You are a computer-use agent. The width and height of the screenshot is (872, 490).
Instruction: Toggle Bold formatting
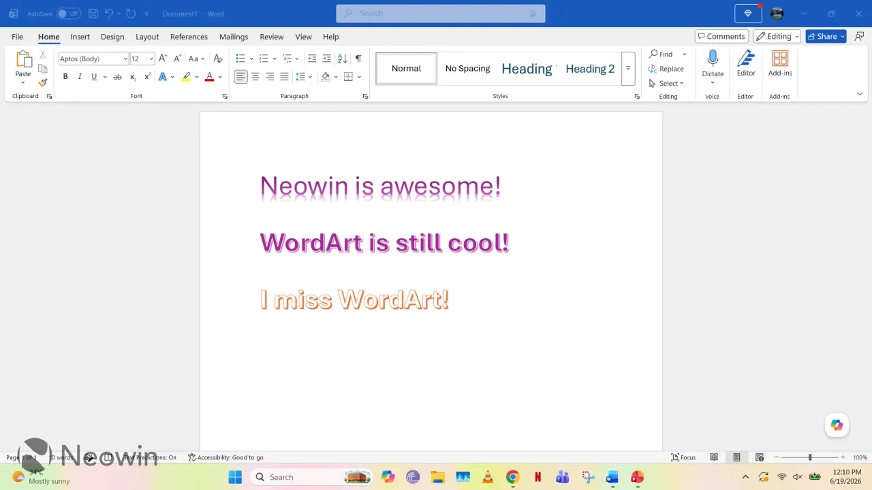click(65, 77)
